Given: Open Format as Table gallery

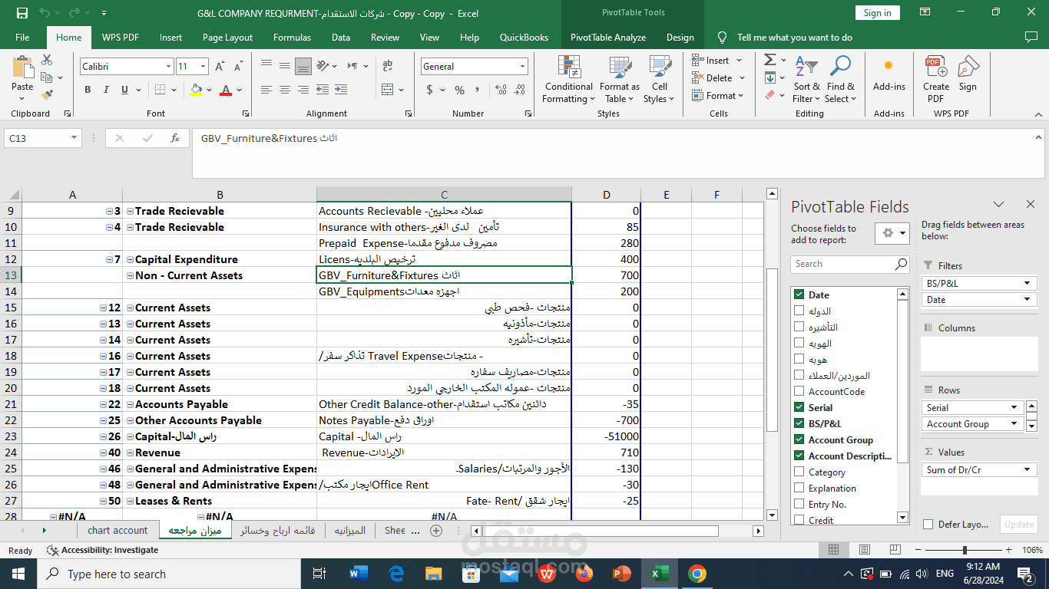Looking at the screenshot, I should pos(619,79).
